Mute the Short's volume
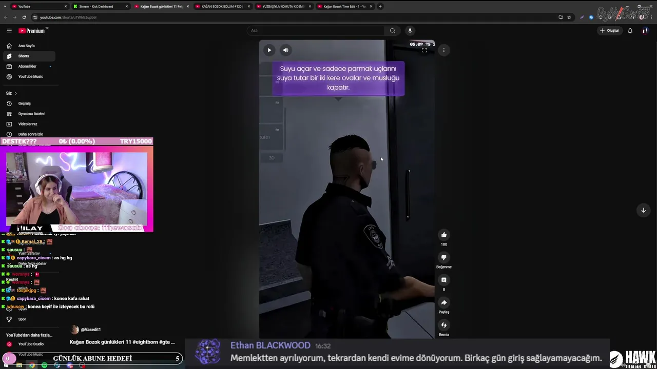This screenshot has width=657, height=369. point(286,50)
